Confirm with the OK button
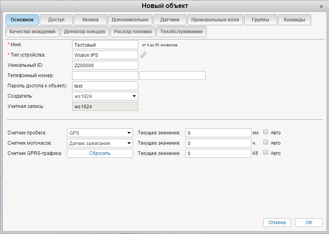 309,223
